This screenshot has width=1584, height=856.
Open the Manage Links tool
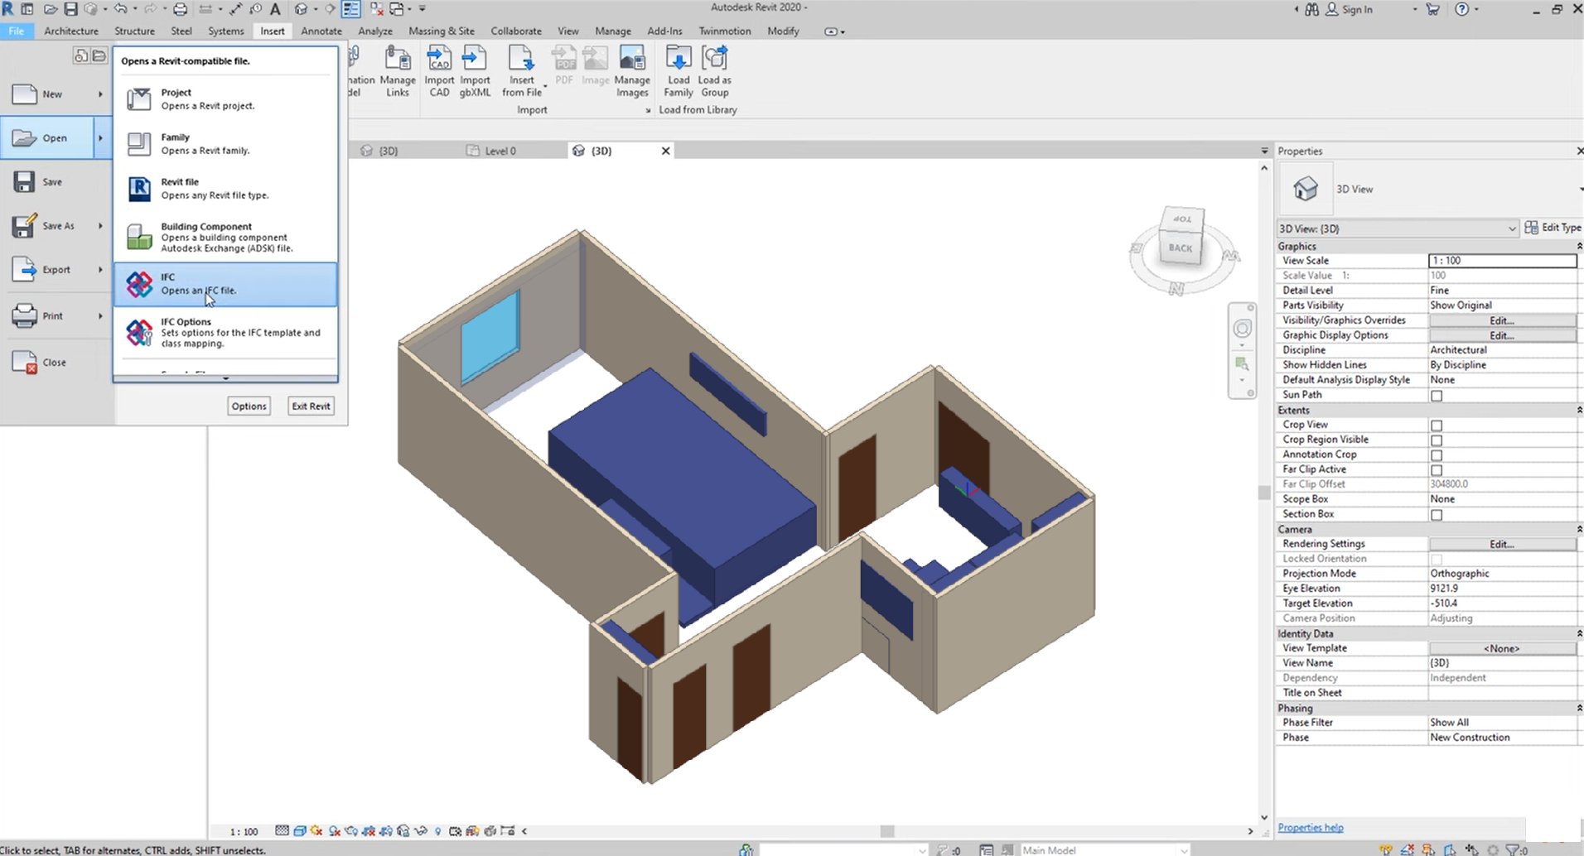pos(398,70)
